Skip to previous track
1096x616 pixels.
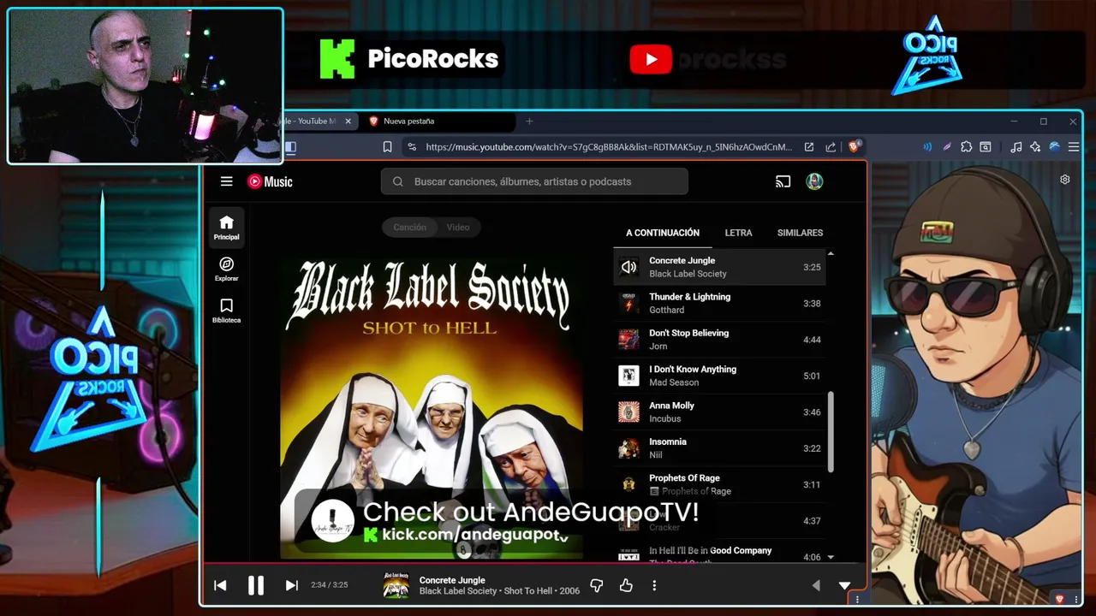(x=220, y=585)
